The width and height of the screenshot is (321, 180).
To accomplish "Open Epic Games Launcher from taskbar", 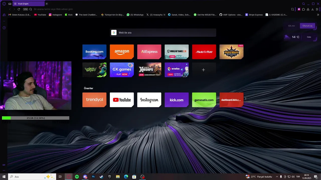I will coord(110,177).
